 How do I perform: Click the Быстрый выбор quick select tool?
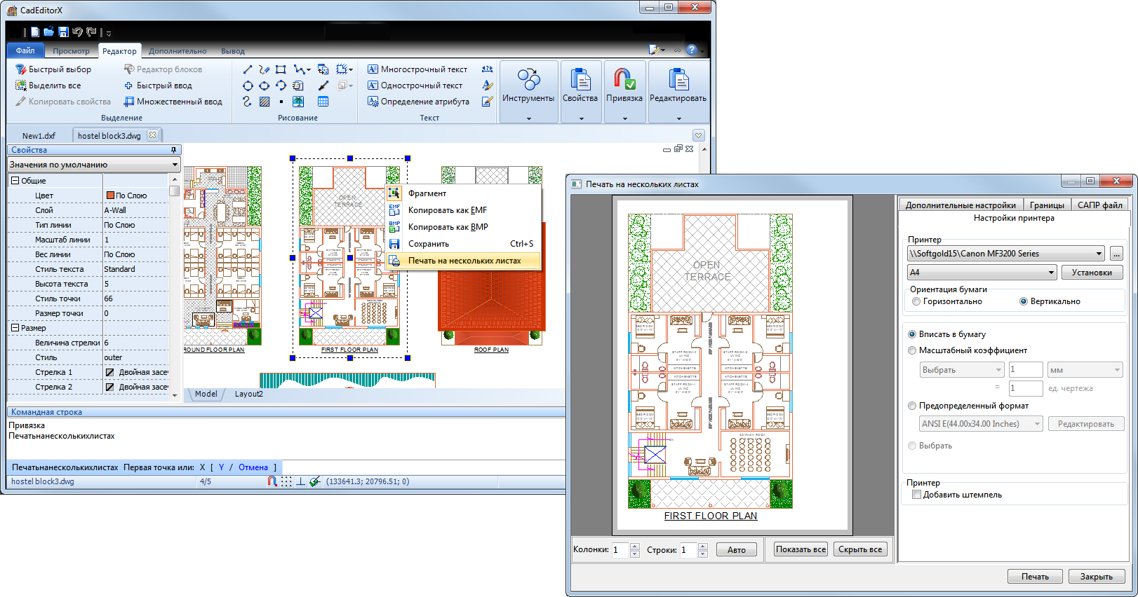pyautogui.click(x=53, y=69)
